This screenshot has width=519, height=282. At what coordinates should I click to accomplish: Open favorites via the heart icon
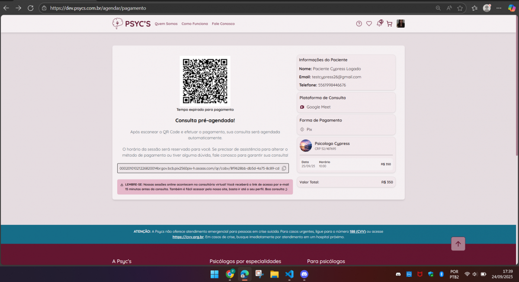pyautogui.click(x=369, y=24)
